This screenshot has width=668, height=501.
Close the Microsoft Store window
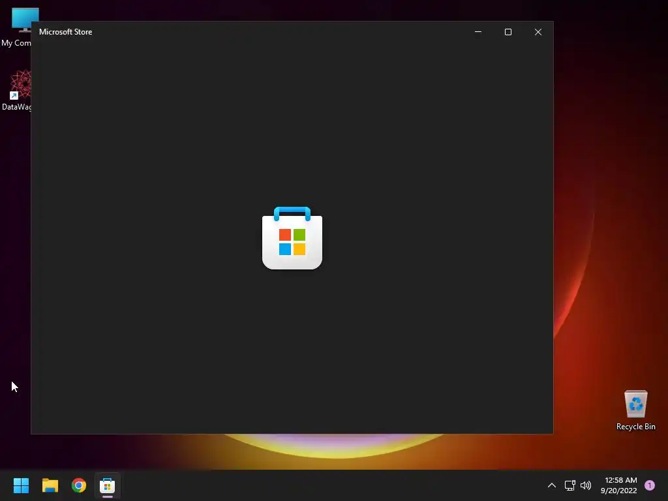(x=538, y=32)
